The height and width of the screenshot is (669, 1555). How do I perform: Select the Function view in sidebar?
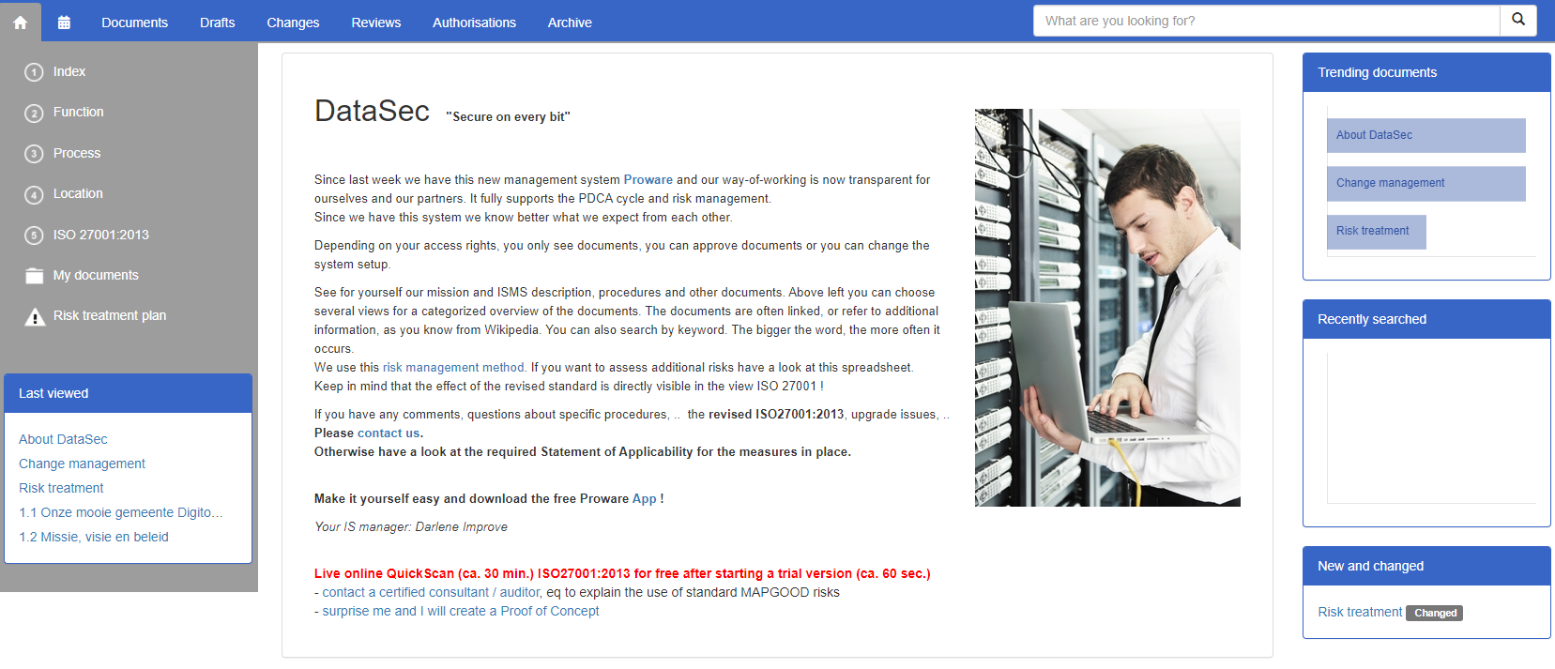point(79,112)
